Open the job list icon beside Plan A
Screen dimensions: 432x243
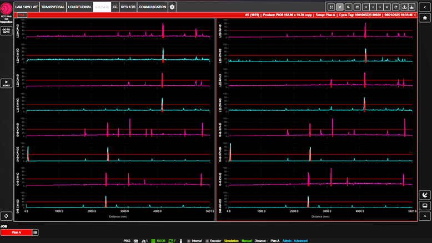[x=36, y=232]
